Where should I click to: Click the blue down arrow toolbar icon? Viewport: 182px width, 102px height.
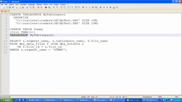pos(107,7)
